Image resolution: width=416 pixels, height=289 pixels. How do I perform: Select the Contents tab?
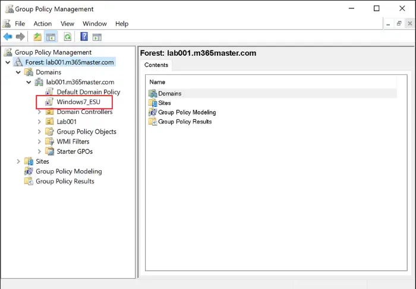coord(156,65)
